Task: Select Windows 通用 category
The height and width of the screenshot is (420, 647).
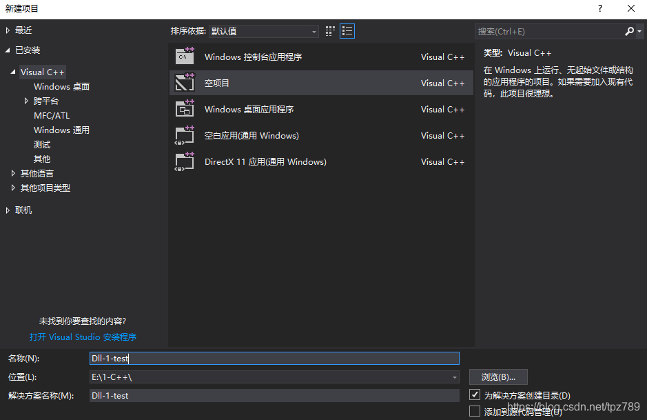Action: pyautogui.click(x=61, y=130)
